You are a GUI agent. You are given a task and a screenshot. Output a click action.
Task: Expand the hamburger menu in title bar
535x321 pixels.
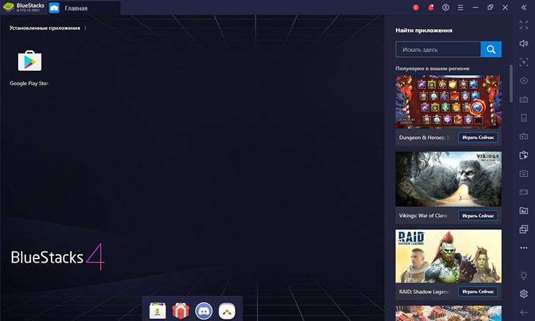point(460,8)
